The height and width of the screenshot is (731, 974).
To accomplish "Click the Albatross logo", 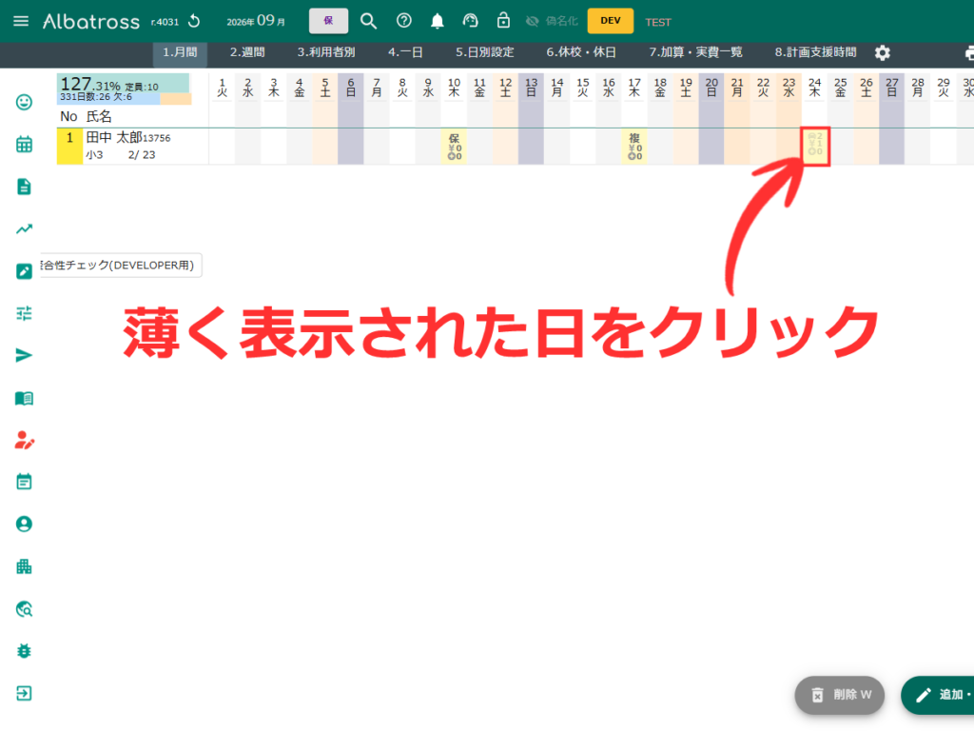I will click(x=91, y=21).
